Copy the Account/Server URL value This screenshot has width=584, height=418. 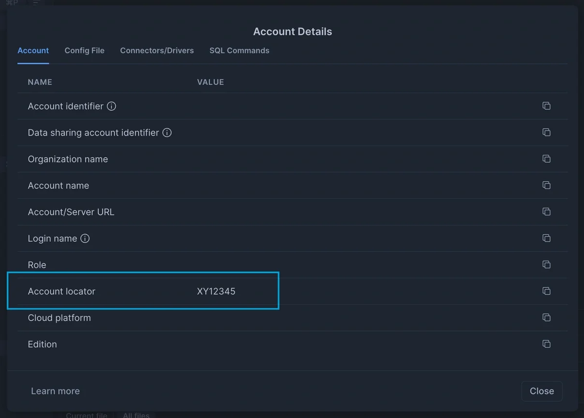coord(547,212)
